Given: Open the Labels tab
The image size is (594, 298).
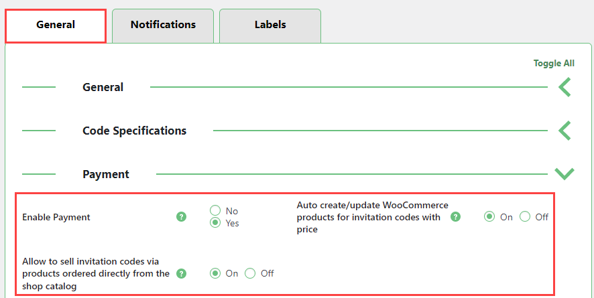Looking at the screenshot, I should point(270,25).
